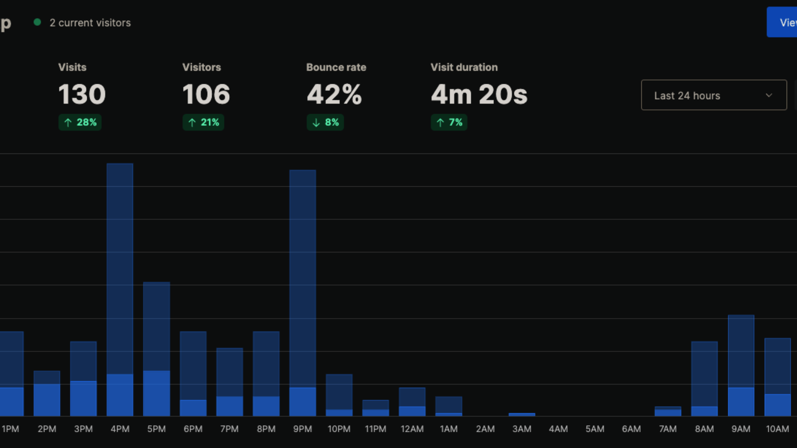Click the Visits up arrow 28% badge
797x448 pixels.
(x=80, y=122)
